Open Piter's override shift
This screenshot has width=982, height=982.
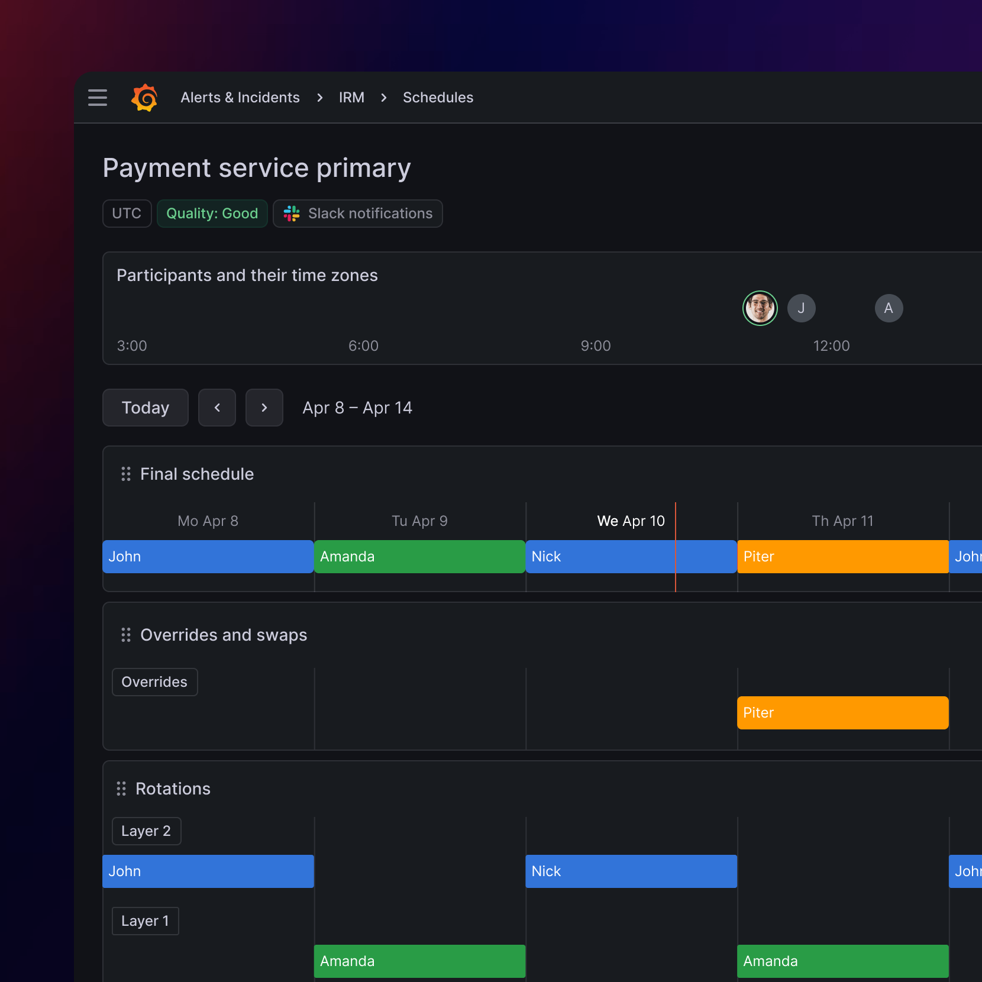tap(843, 713)
